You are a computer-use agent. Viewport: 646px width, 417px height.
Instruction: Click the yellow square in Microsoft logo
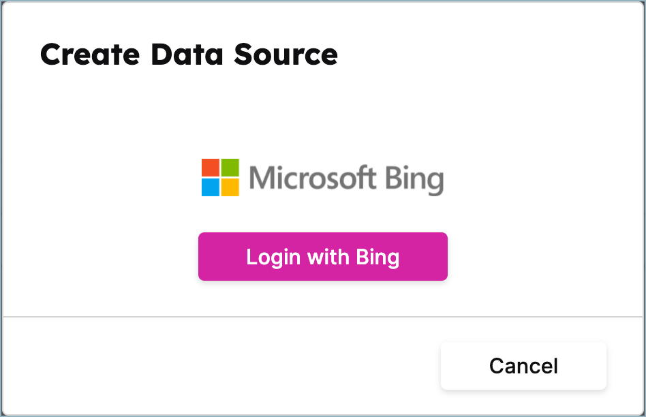(230, 188)
